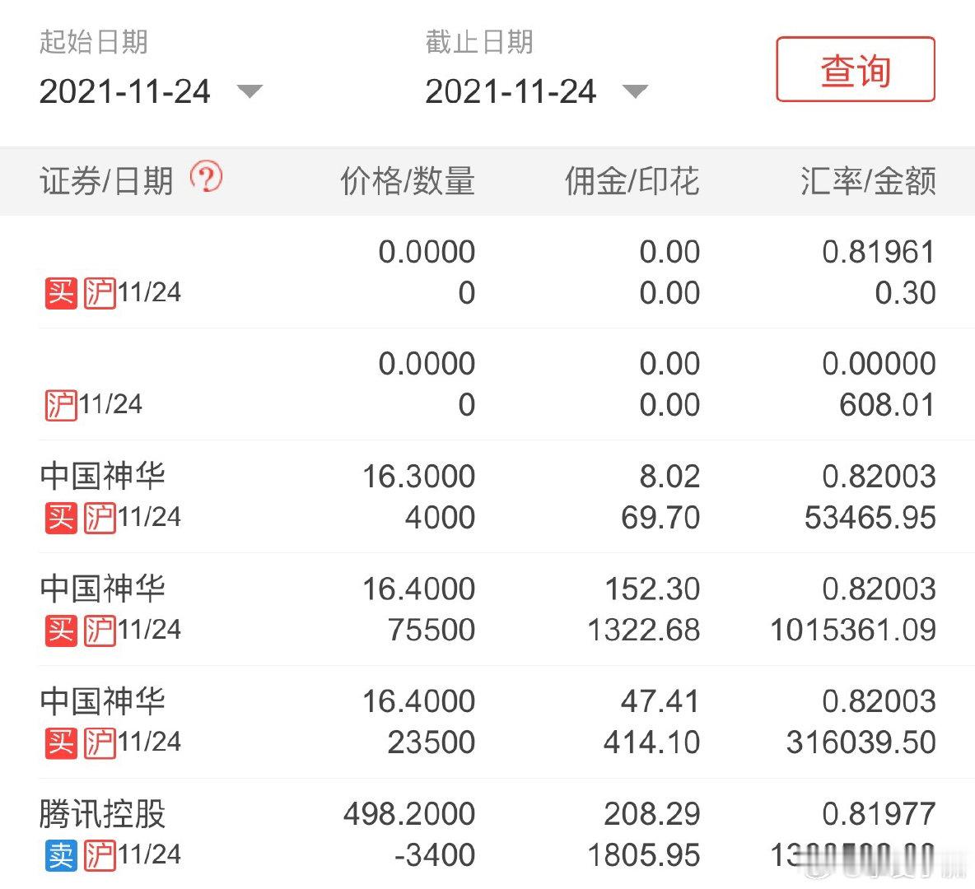The height and width of the screenshot is (889, 975).
Task: Click the stamp duty value 414.10
Action: point(651,743)
